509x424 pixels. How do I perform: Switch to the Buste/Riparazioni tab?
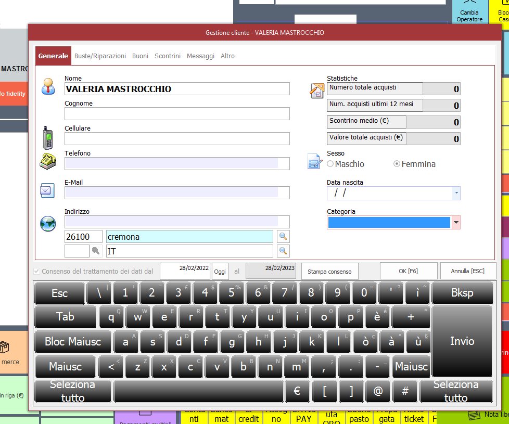pyautogui.click(x=100, y=56)
